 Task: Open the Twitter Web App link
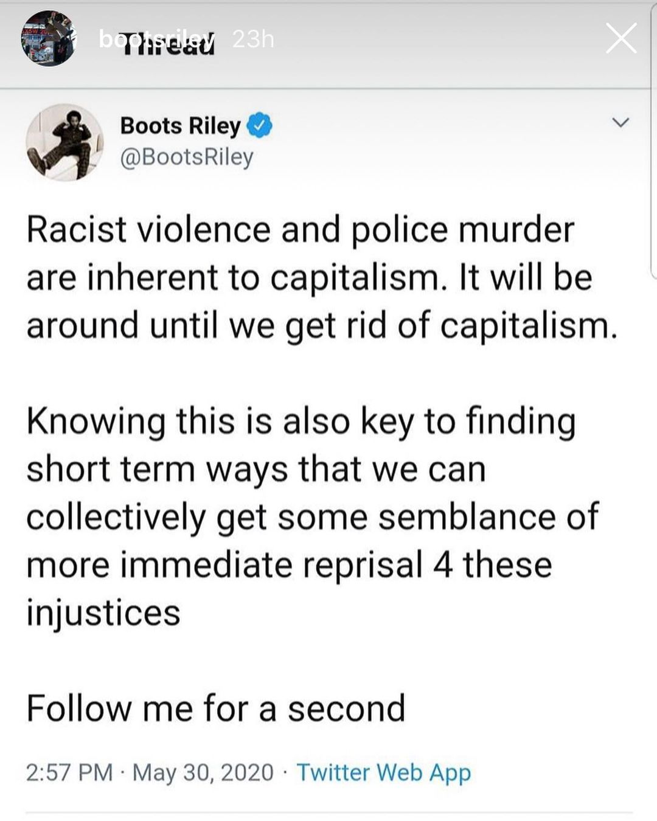pyautogui.click(x=383, y=772)
